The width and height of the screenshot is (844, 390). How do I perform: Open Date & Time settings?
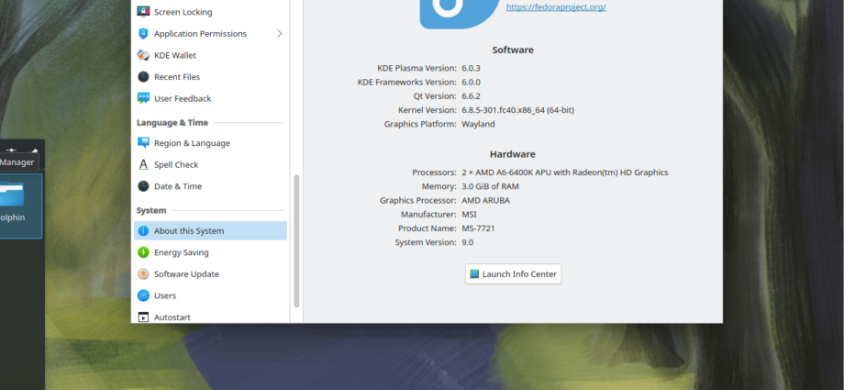pyautogui.click(x=210, y=186)
